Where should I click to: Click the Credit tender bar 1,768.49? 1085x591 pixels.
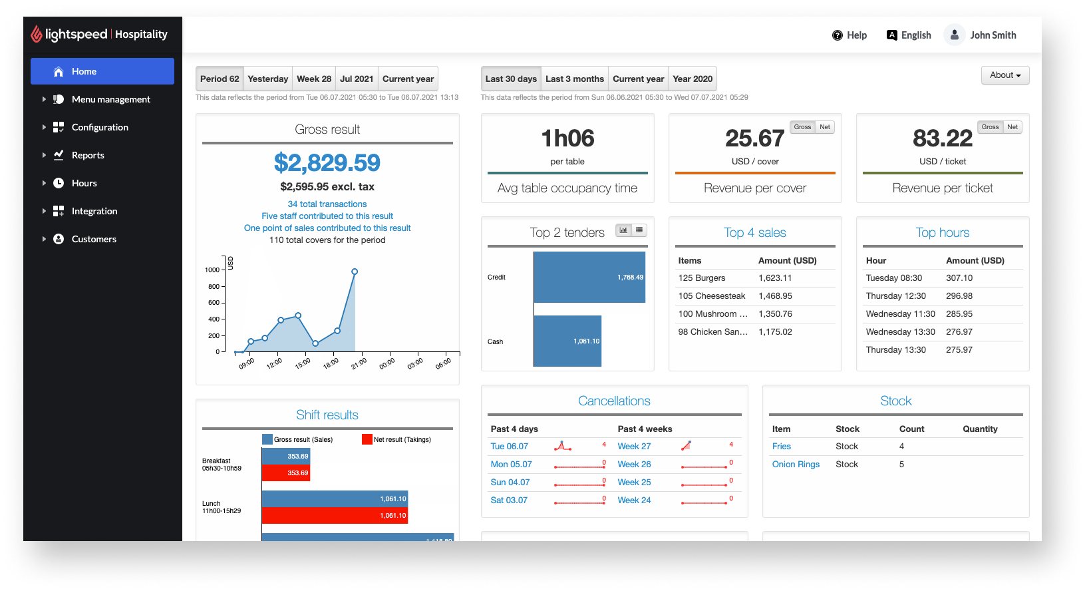(x=589, y=277)
